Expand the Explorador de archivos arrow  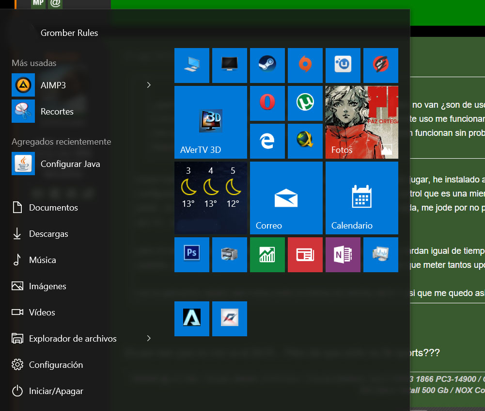pyautogui.click(x=149, y=338)
